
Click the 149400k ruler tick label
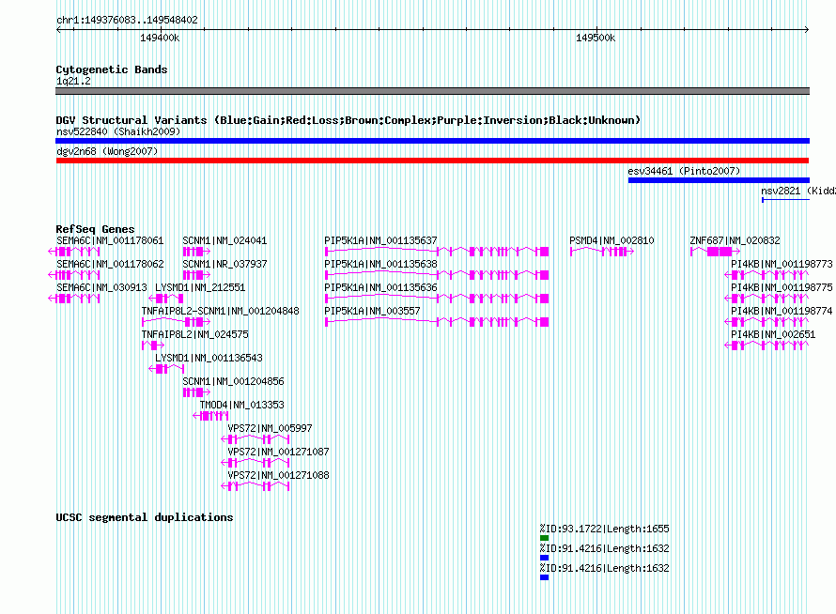160,38
